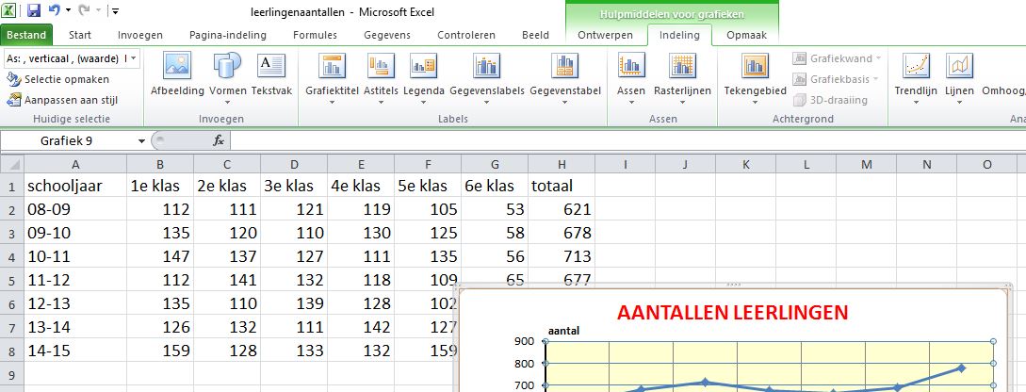The height and width of the screenshot is (392, 1026).
Task: Click the Undo arrow icon
Action: click(x=55, y=10)
